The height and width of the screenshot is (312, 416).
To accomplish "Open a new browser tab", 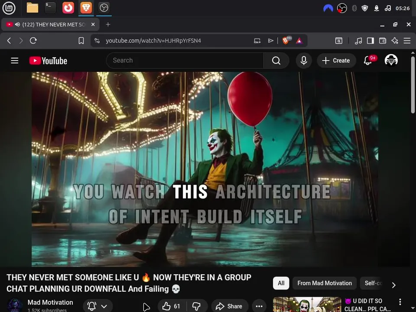I will (108, 24).
